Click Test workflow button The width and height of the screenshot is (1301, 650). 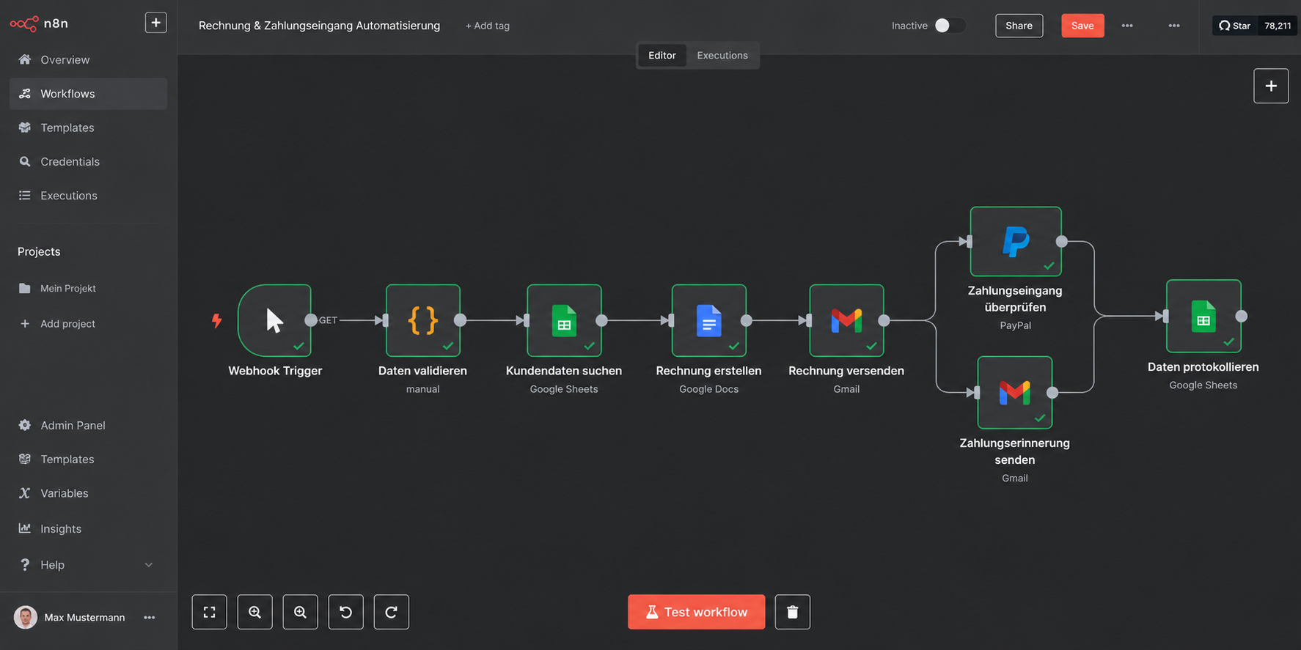click(696, 612)
